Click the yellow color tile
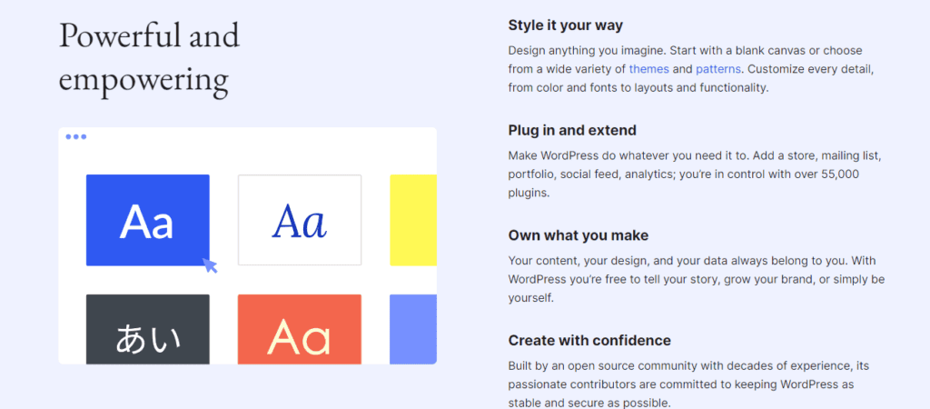 coord(413,220)
